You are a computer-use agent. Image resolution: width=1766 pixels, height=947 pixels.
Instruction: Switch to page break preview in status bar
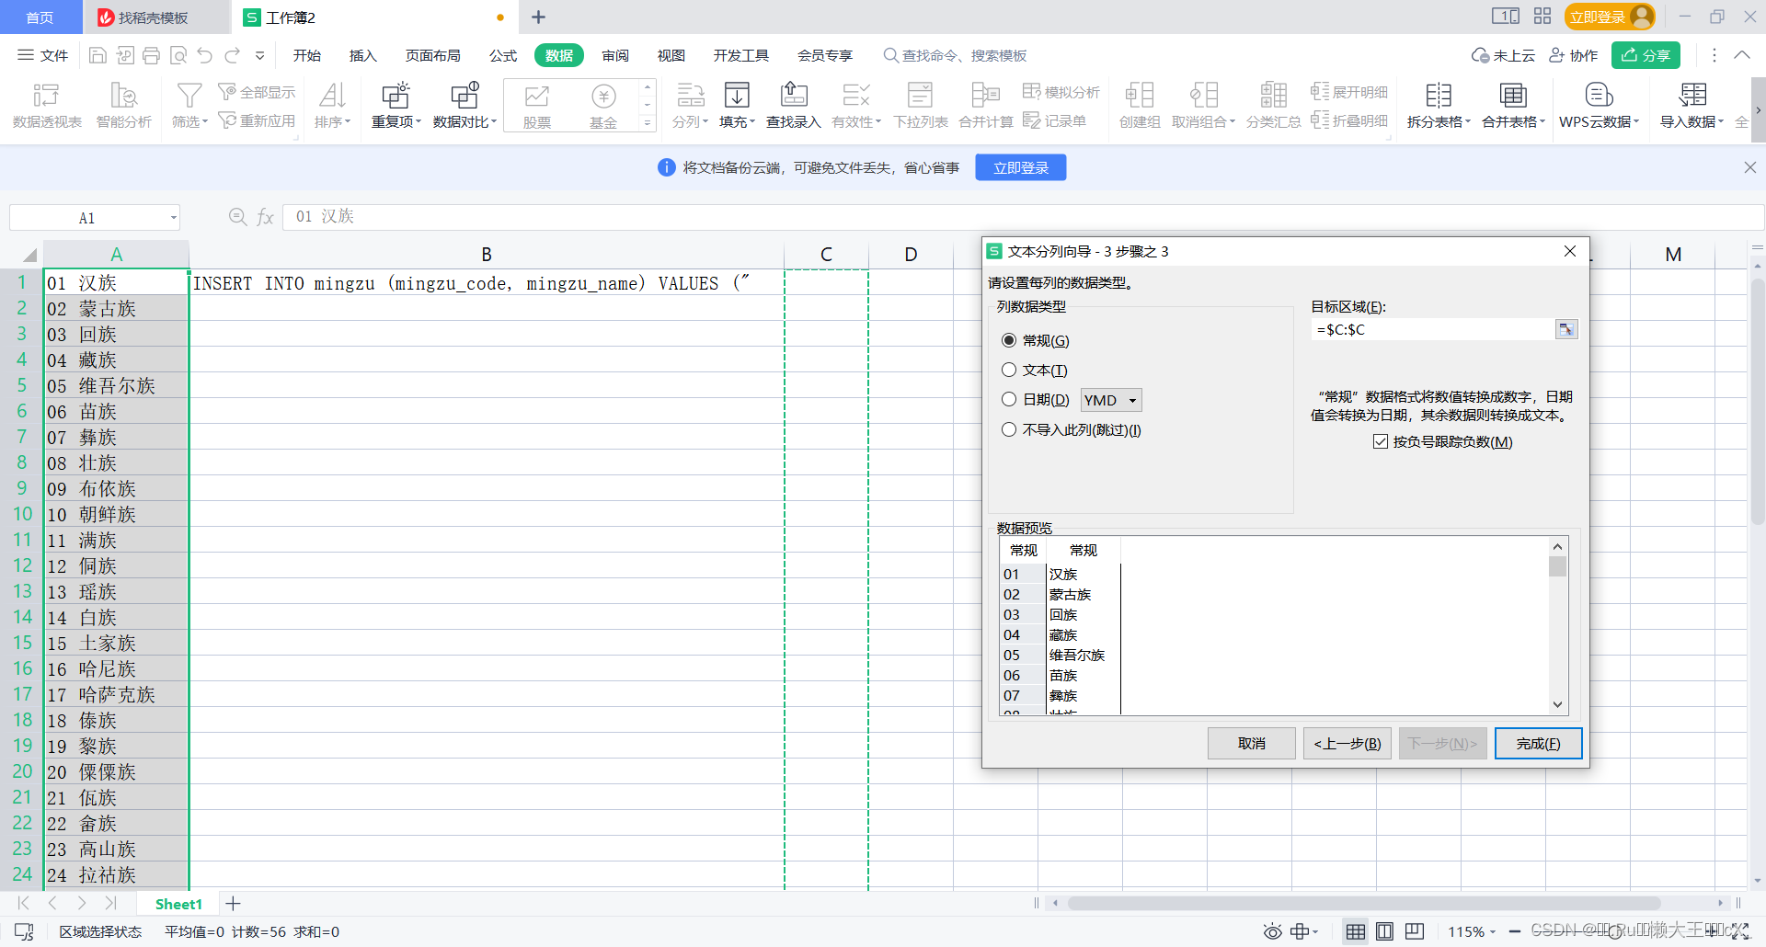[x=1414, y=931]
